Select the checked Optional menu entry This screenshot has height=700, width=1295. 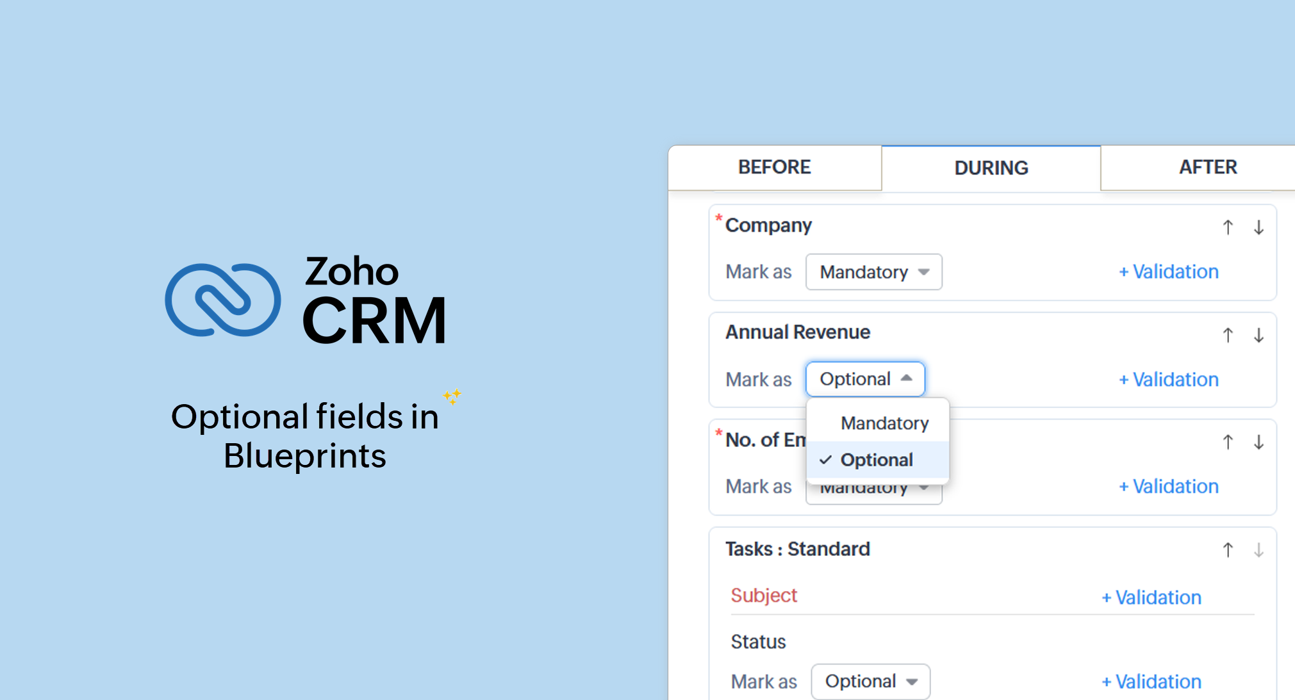point(877,460)
